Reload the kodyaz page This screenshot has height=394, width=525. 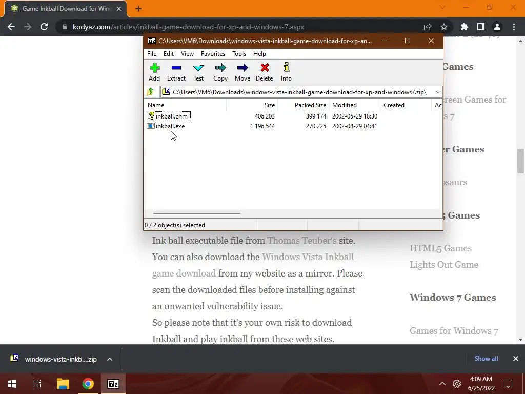point(44,27)
